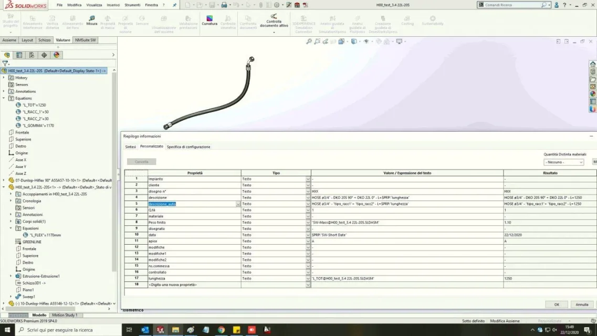Open the Inserisci menu
Viewport: 597px width, 336px height.
[x=113, y=5]
